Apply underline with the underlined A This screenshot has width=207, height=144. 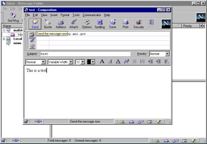point(118,61)
